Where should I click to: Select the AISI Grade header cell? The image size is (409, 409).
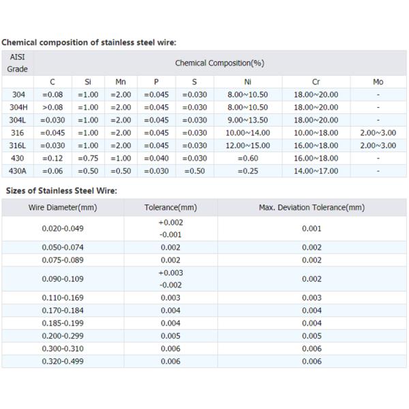(x=17, y=63)
